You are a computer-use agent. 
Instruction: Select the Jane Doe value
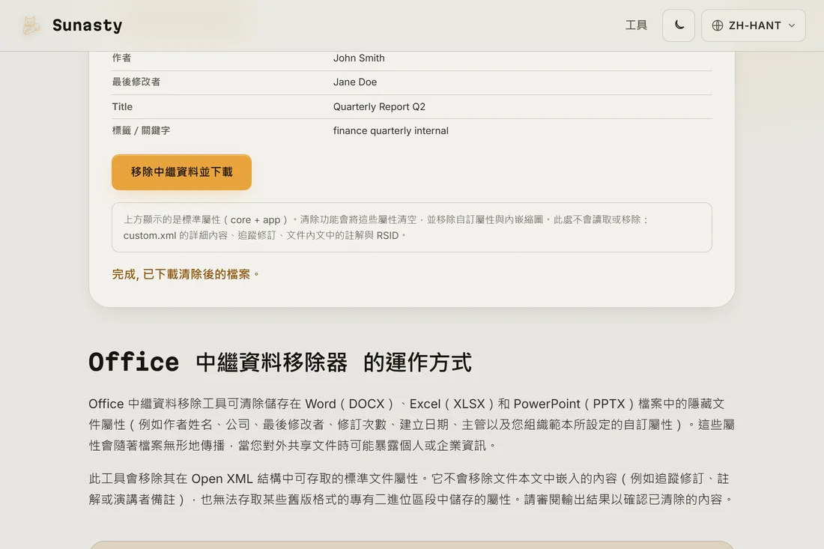tap(355, 82)
